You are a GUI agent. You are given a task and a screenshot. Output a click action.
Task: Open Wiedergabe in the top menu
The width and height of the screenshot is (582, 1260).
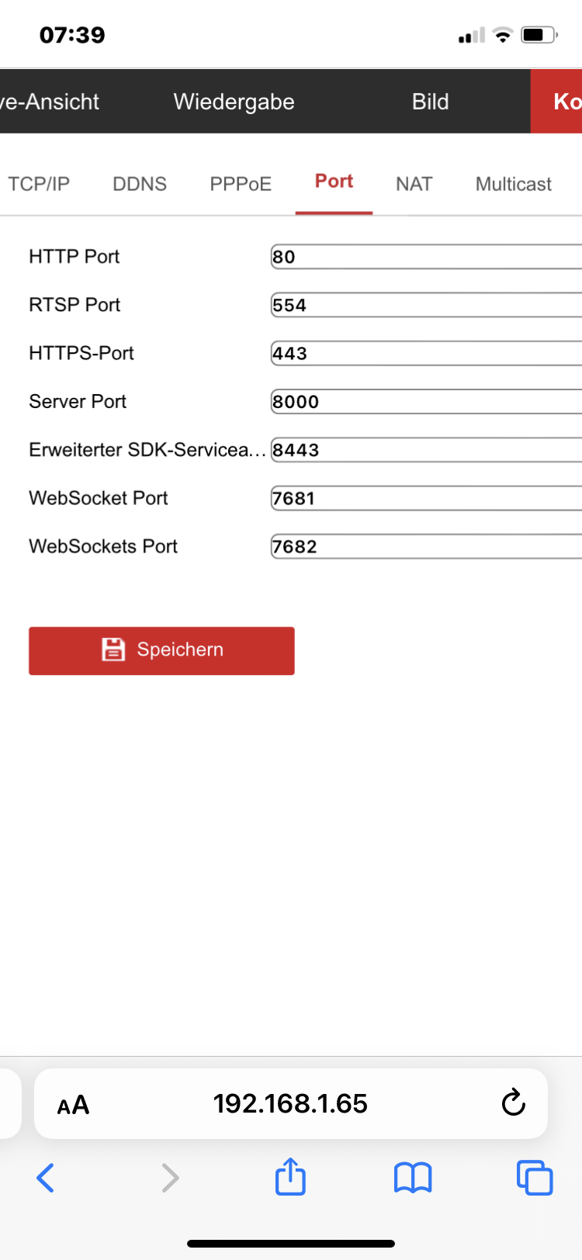(x=234, y=102)
